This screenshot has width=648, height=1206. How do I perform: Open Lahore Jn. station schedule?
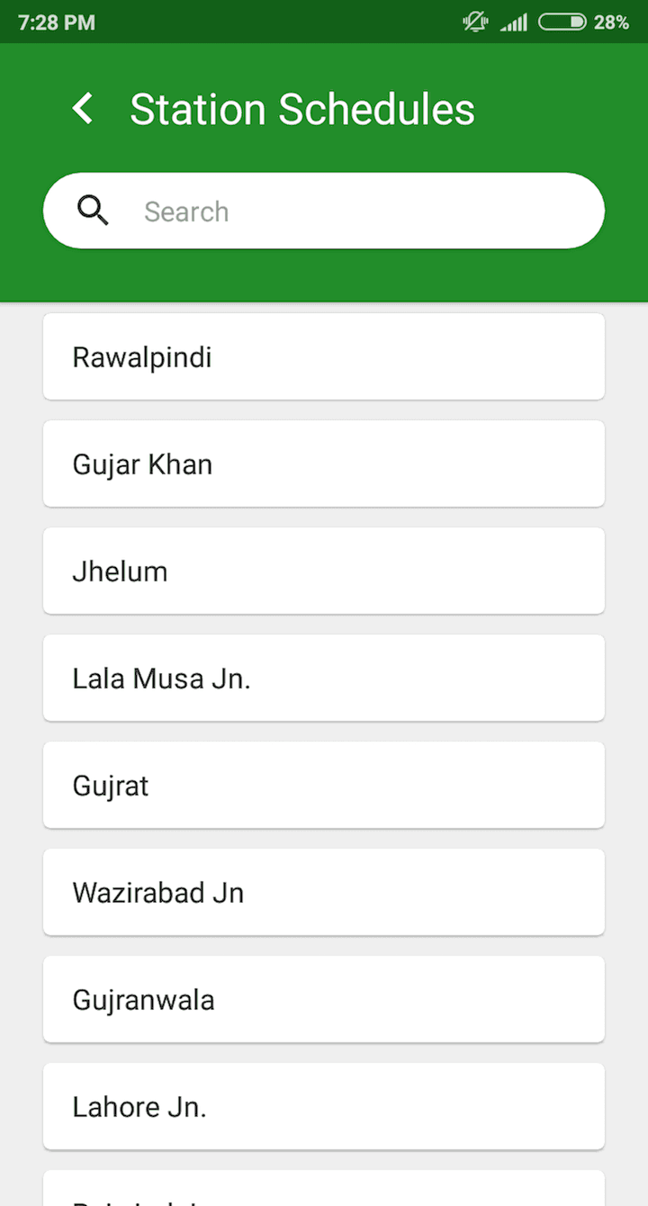point(324,1106)
